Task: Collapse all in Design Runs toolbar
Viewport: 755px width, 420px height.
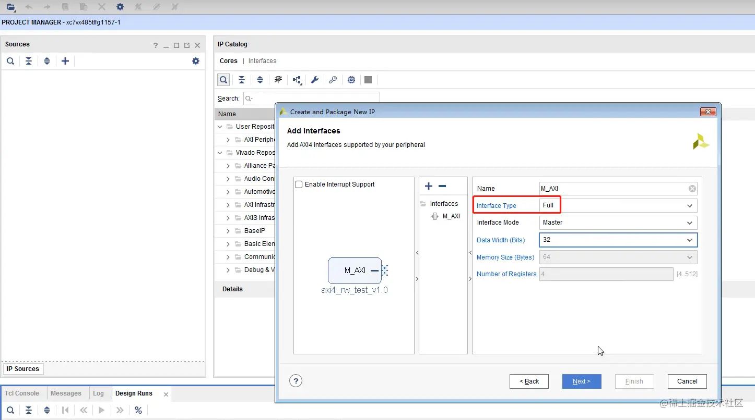Action: click(29, 410)
